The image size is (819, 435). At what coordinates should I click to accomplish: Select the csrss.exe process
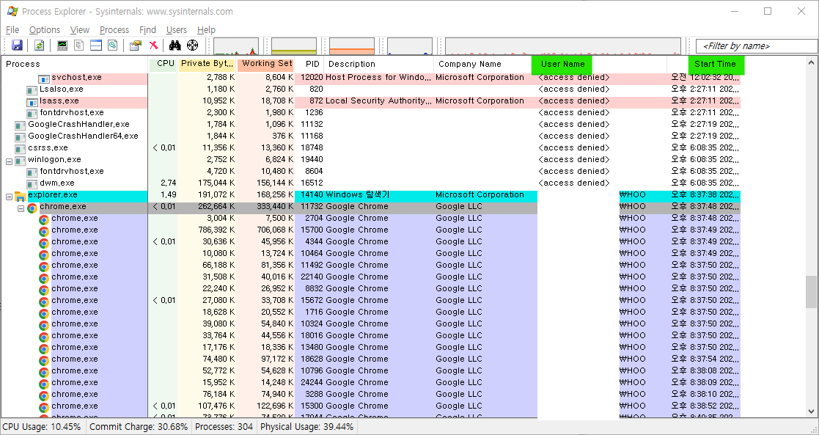pos(48,148)
